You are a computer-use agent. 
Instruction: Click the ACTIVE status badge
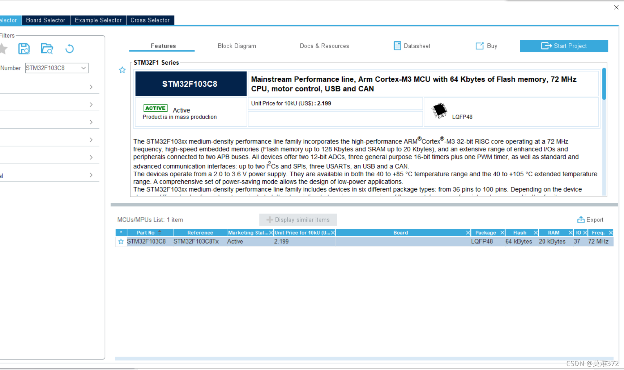pos(155,108)
